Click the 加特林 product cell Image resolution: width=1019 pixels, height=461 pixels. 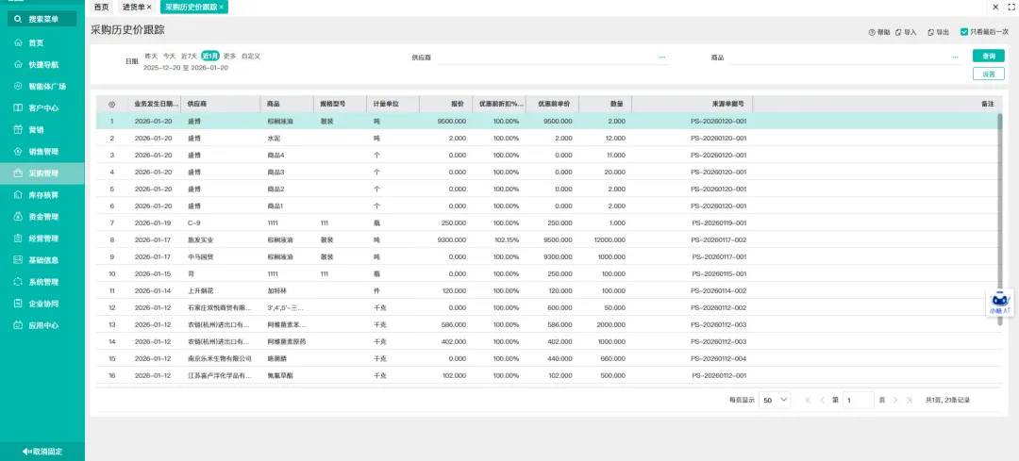276,291
